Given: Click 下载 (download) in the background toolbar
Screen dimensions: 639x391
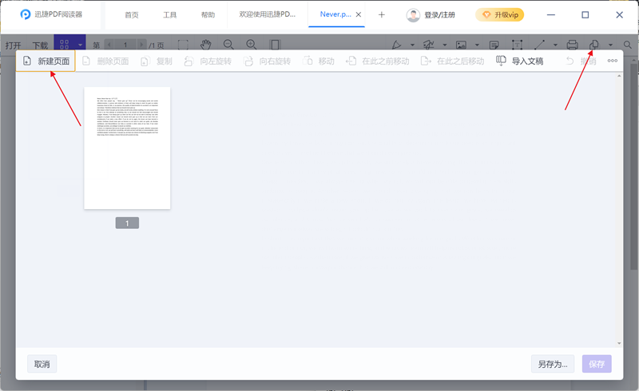Looking at the screenshot, I should coord(40,45).
